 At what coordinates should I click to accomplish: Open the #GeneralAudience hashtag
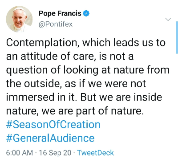point(50,138)
